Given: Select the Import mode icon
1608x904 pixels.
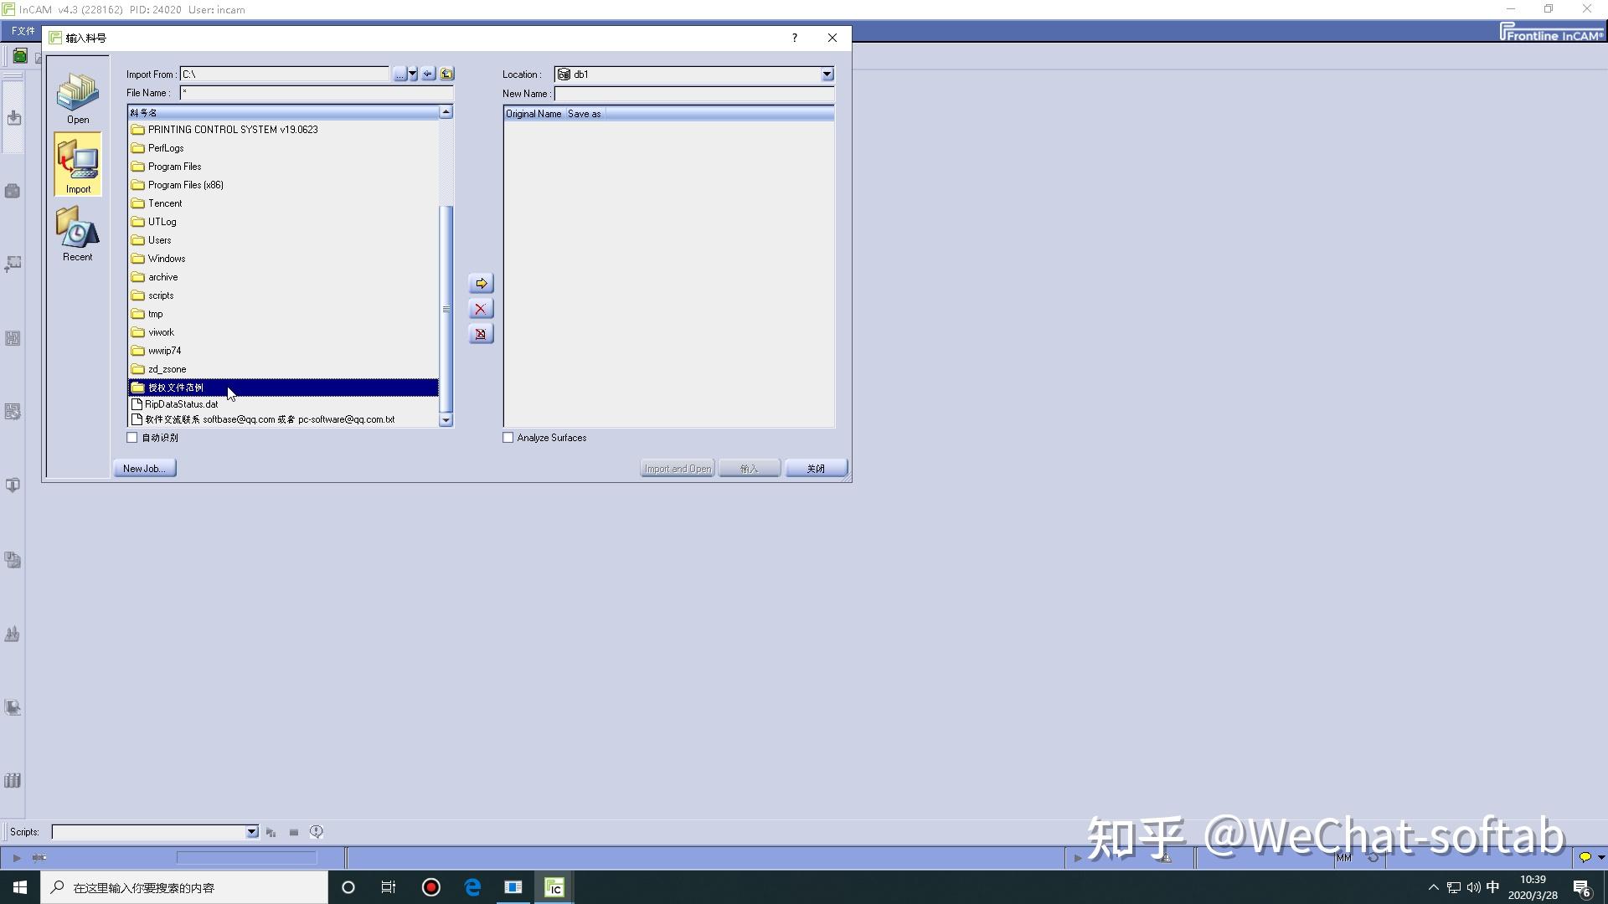Looking at the screenshot, I should [x=77, y=164].
